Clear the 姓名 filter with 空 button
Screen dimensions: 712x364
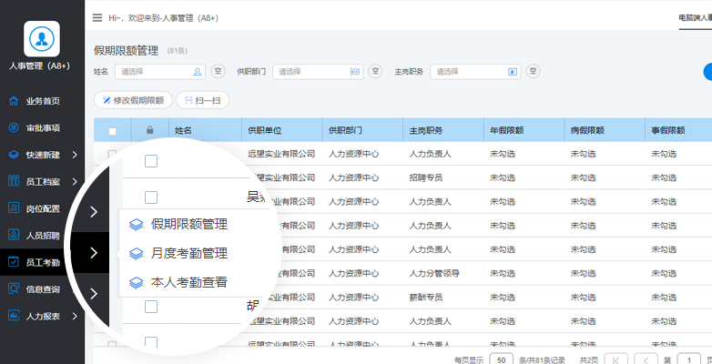pos(218,71)
